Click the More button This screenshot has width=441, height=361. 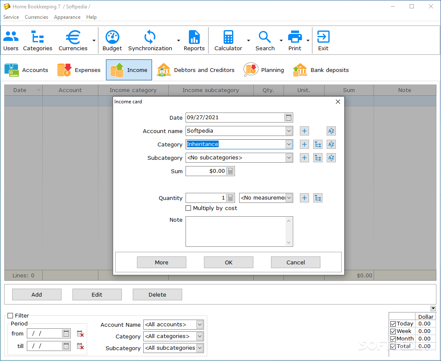tap(161, 262)
